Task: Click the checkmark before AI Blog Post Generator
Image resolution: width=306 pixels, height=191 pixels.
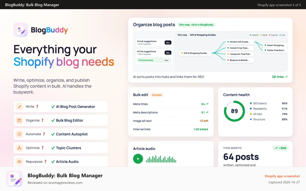Action: coord(53,107)
